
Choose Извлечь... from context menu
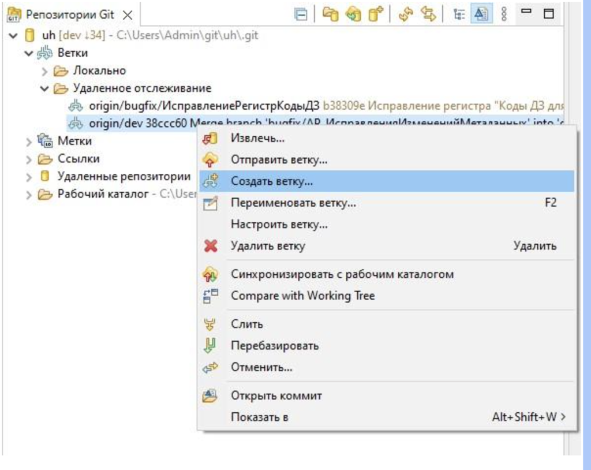click(x=257, y=139)
